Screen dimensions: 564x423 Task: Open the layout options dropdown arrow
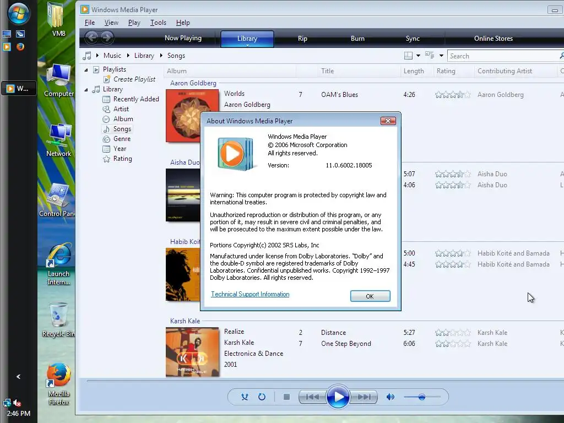point(418,56)
